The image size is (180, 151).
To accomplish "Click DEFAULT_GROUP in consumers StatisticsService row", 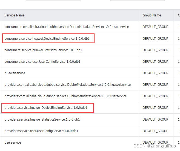I will coord(155,50).
